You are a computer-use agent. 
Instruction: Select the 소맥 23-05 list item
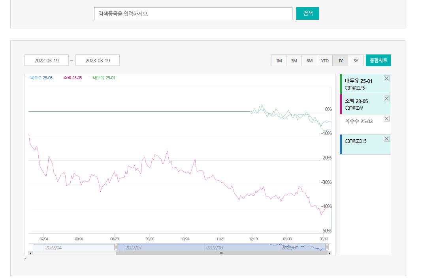(365, 104)
